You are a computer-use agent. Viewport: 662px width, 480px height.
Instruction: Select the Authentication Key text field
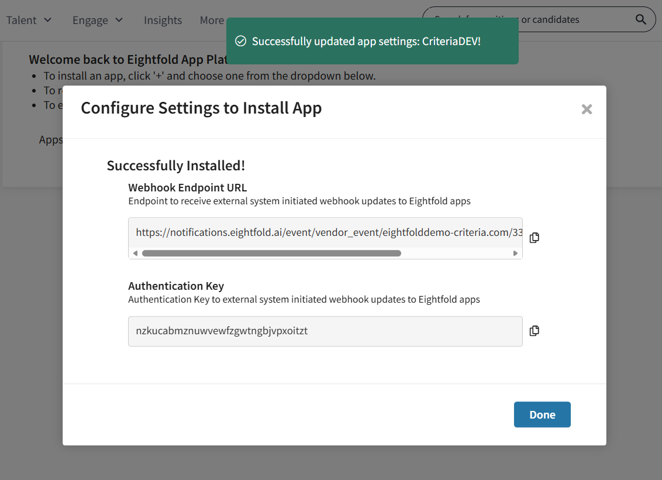pos(325,331)
